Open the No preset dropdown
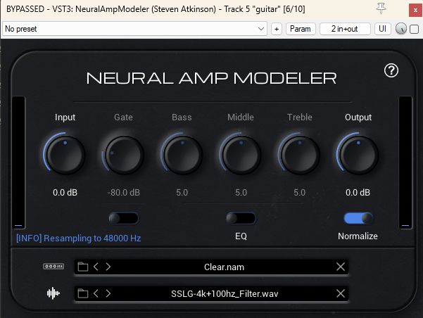 (x=134, y=29)
